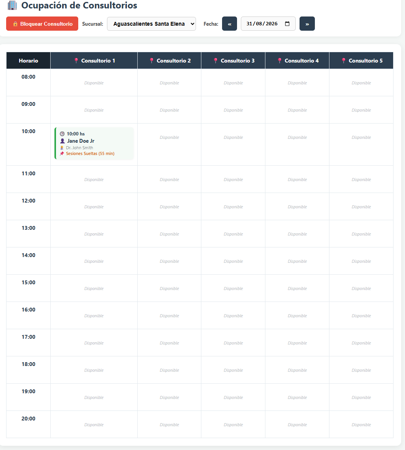Select Disponible slot at 09:00 in Consultorio 4
The image size is (405, 450).
pos(297,110)
